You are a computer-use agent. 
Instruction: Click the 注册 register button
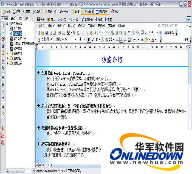click(76, 12)
